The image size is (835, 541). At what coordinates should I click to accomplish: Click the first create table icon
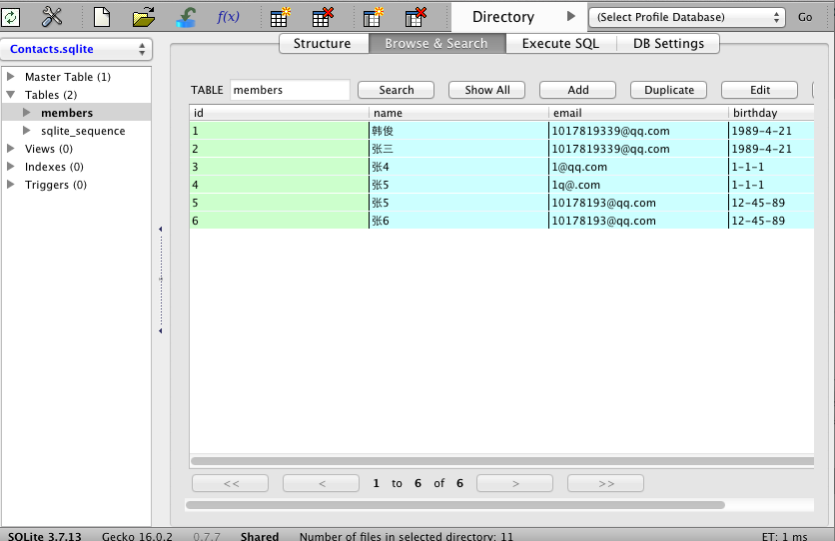pos(281,16)
